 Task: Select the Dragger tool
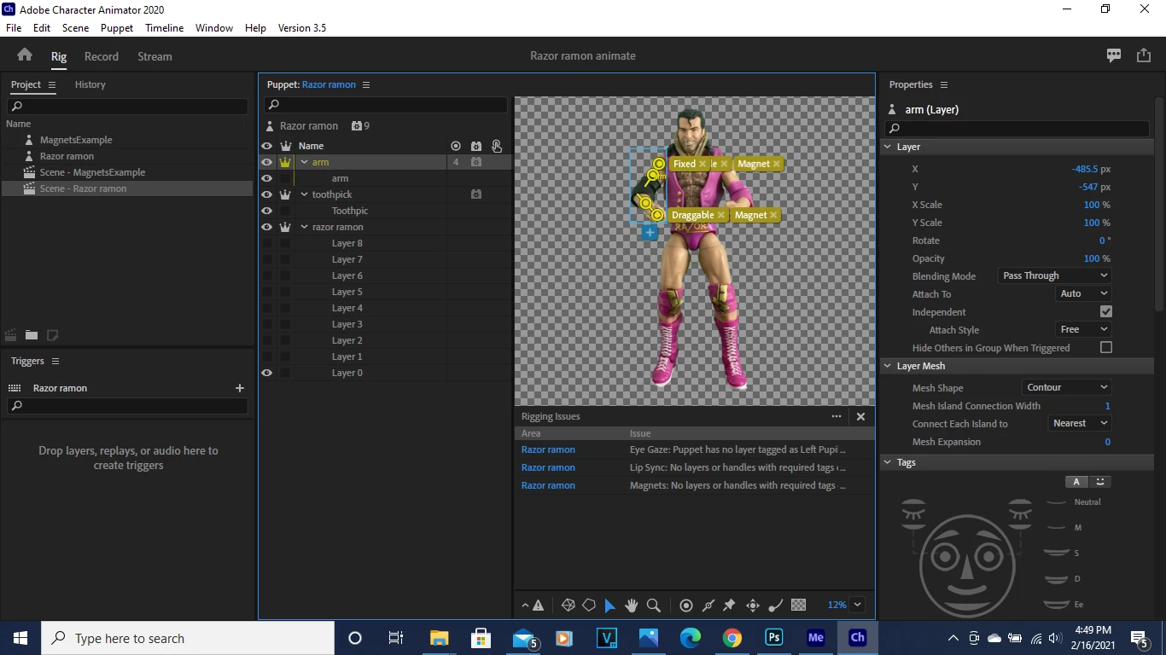(x=753, y=606)
